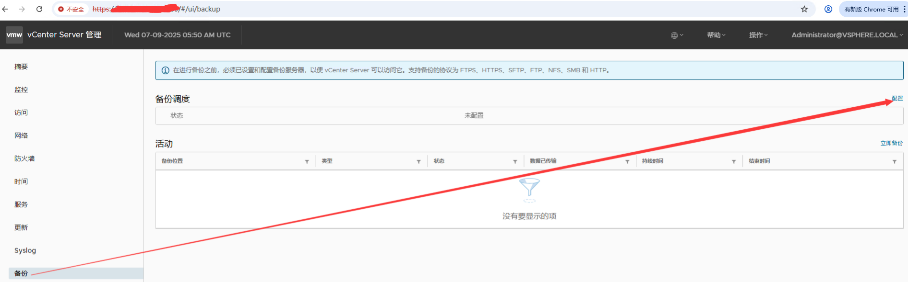Select the 备份 backup sidebar item
Image resolution: width=908 pixels, height=282 pixels.
tap(76, 273)
